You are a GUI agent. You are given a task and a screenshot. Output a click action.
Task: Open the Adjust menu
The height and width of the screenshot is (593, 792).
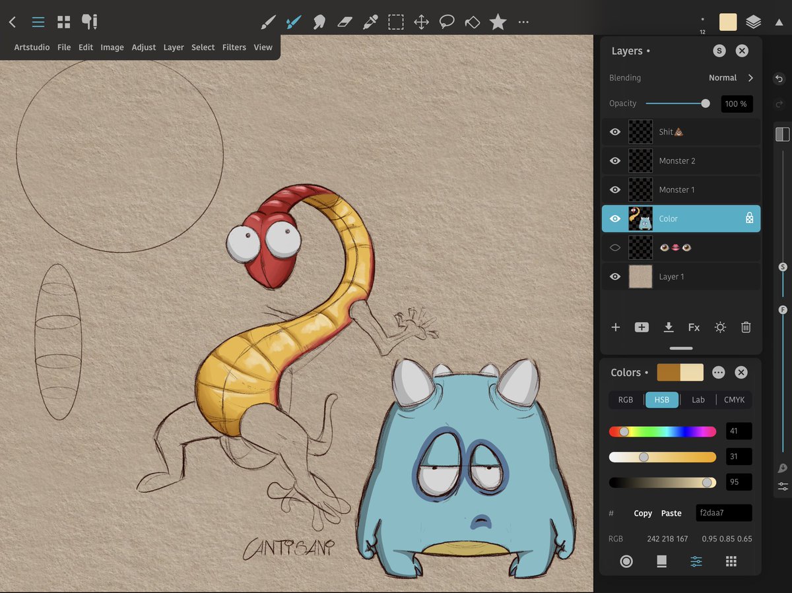click(144, 47)
